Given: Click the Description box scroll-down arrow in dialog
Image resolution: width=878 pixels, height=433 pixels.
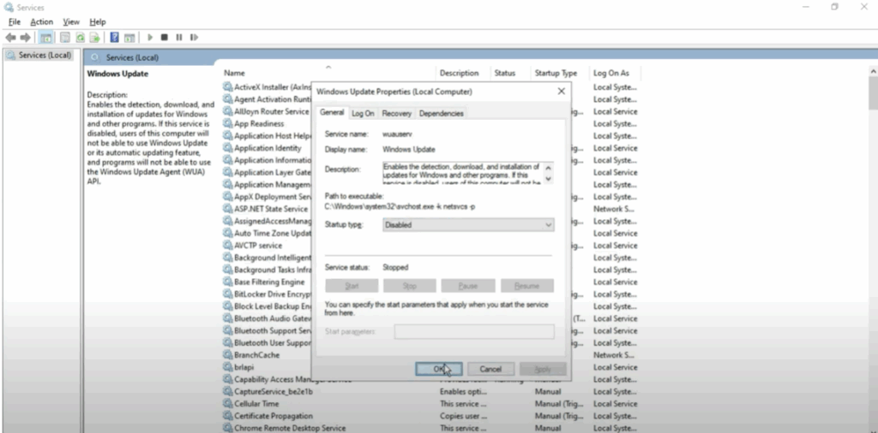Looking at the screenshot, I should click(548, 179).
